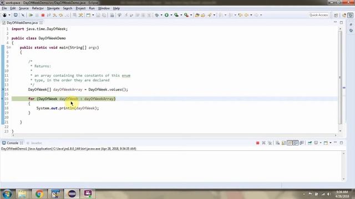Click the breakpoint marker beside line 14
The height and width of the screenshot is (199, 355).
click(3, 90)
